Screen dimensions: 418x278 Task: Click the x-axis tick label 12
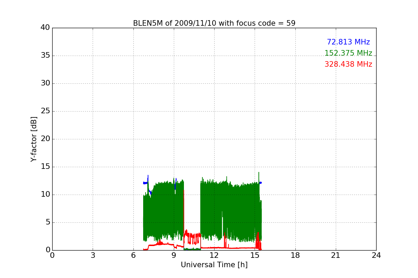tap(214, 255)
